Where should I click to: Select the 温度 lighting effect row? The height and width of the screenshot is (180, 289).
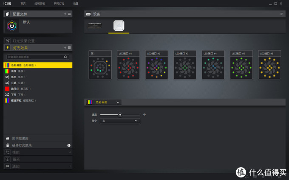tap(38, 71)
